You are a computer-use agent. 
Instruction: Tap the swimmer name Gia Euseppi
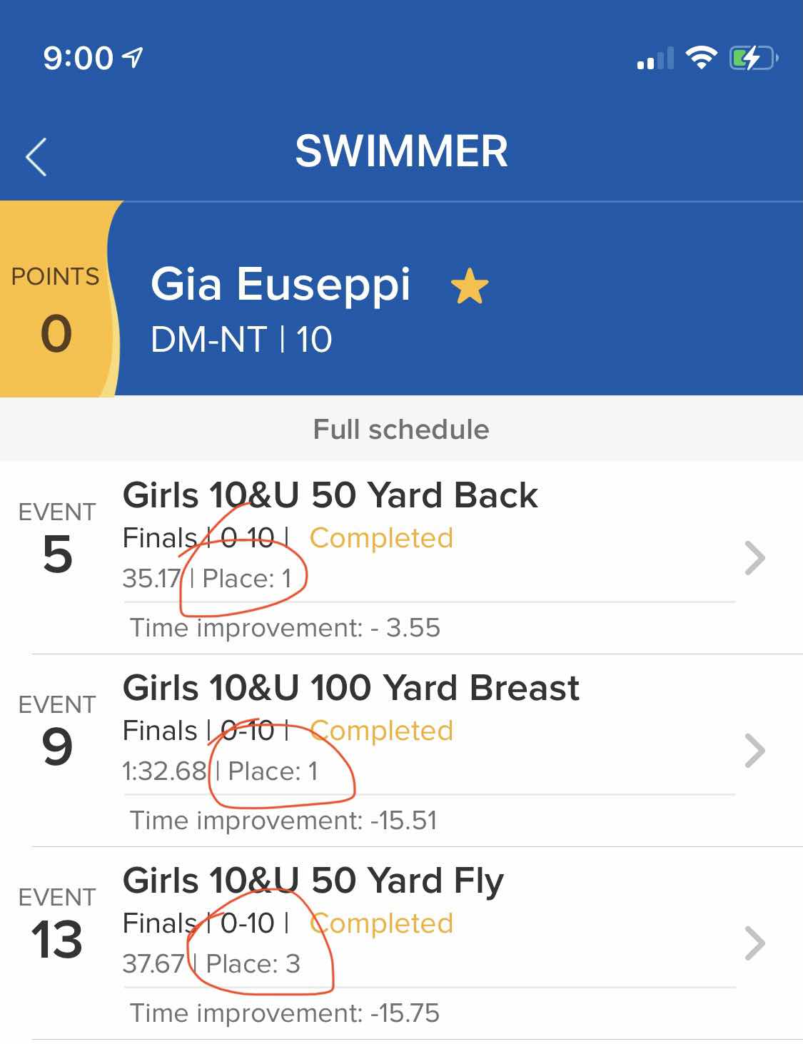281,285
